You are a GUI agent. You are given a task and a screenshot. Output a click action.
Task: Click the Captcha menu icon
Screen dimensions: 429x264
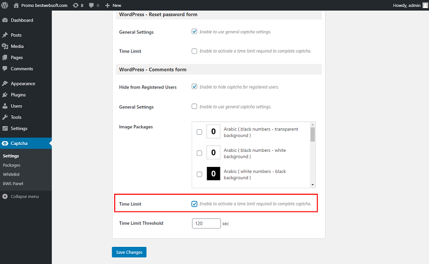(x=5, y=143)
